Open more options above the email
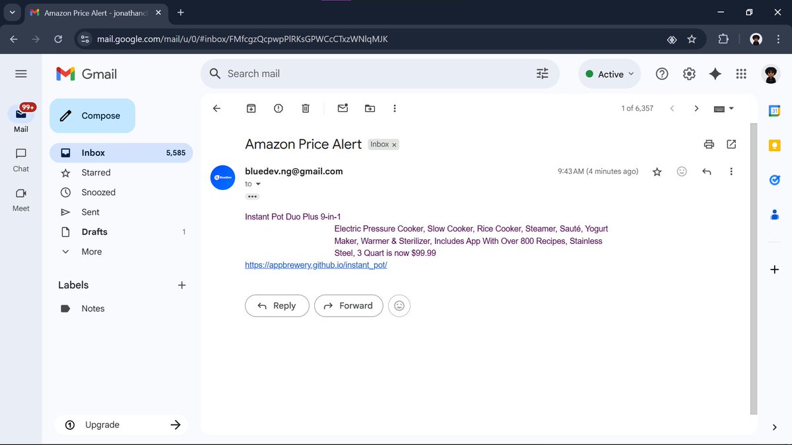Image resolution: width=792 pixels, height=445 pixels. tap(395, 108)
